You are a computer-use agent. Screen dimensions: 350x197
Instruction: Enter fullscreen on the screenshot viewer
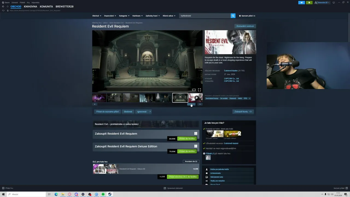pyautogui.click(x=199, y=90)
